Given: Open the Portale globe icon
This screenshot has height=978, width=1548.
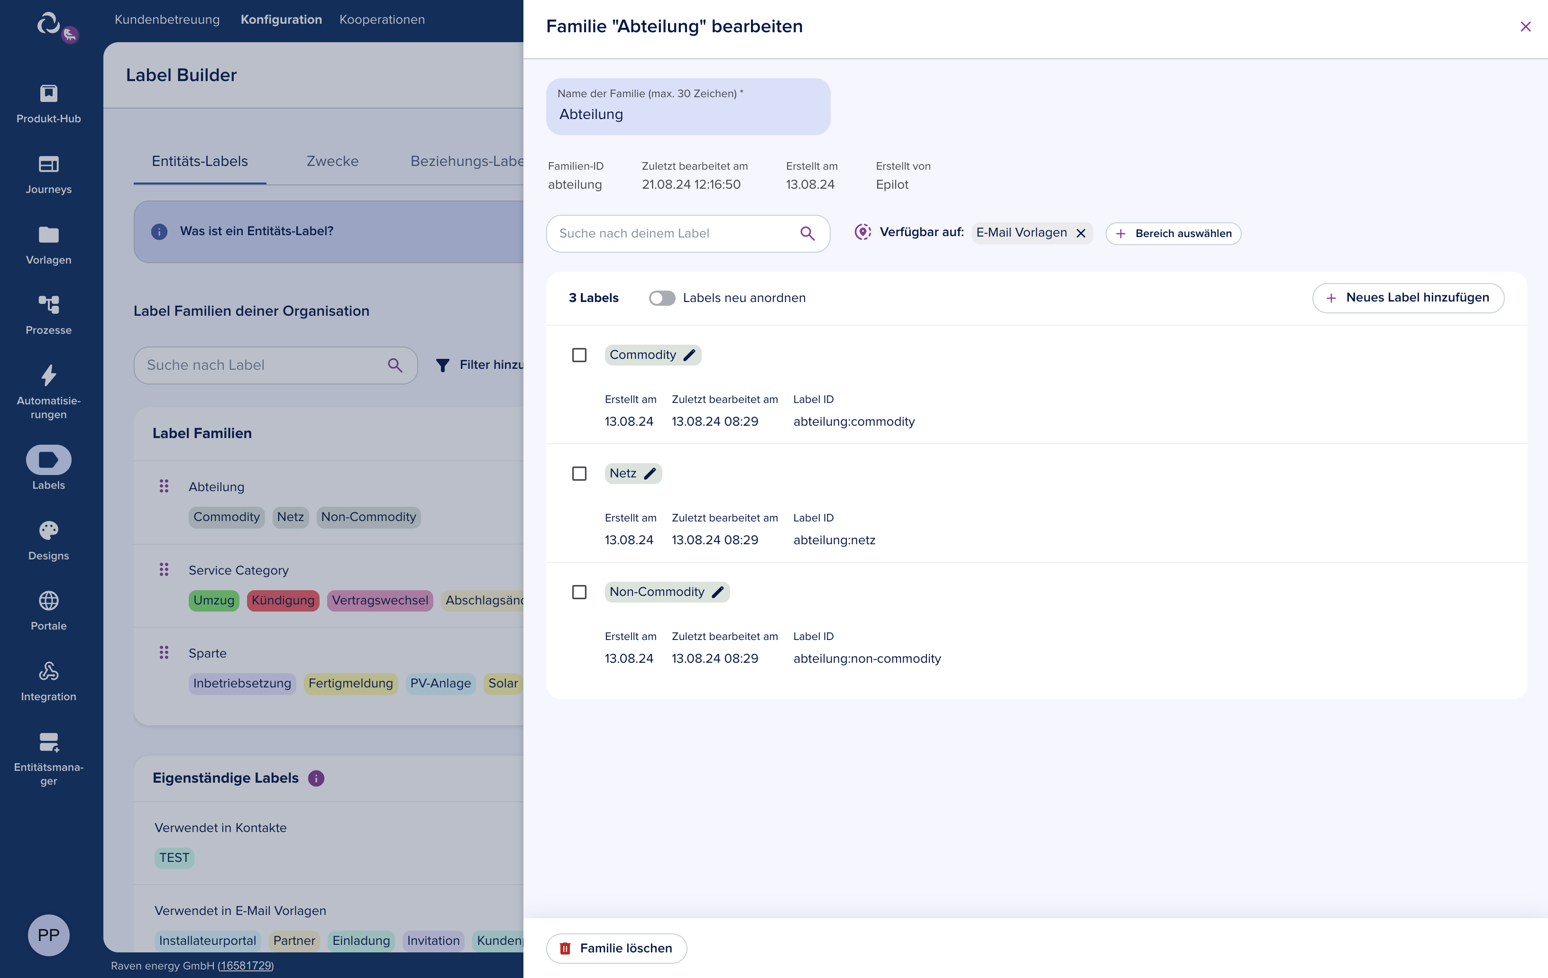Looking at the screenshot, I should point(48,601).
